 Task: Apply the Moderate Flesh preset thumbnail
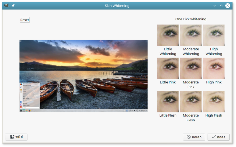[191, 101]
